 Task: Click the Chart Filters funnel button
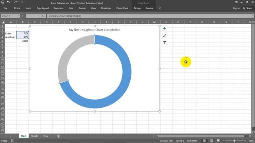pyautogui.click(x=165, y=43)
